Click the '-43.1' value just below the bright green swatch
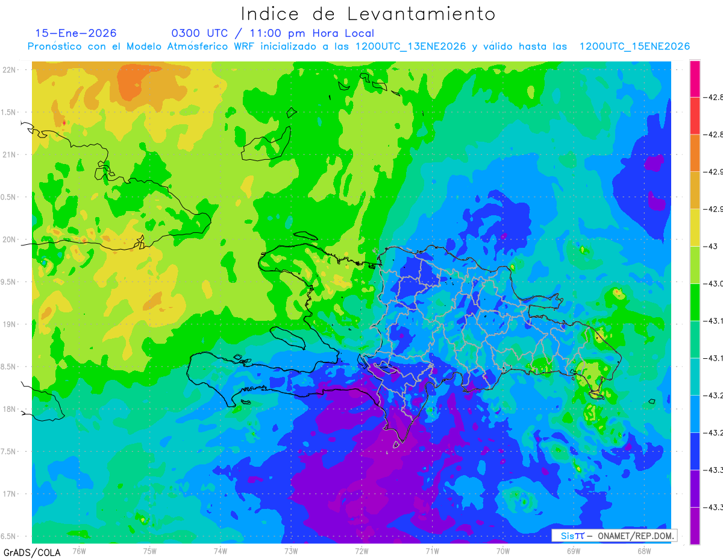The width and height of the screenshot is (723, 559). click(714, 321)
